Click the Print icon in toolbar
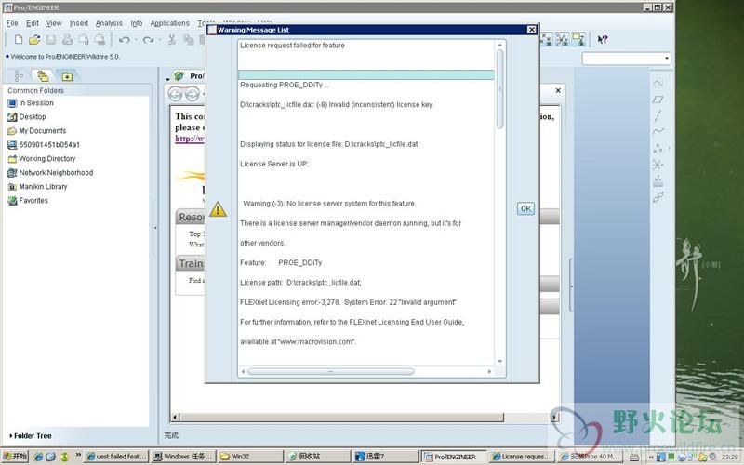The width and height of the screenshot is (744, 465). pyautogui.click(x=67, y=40)
